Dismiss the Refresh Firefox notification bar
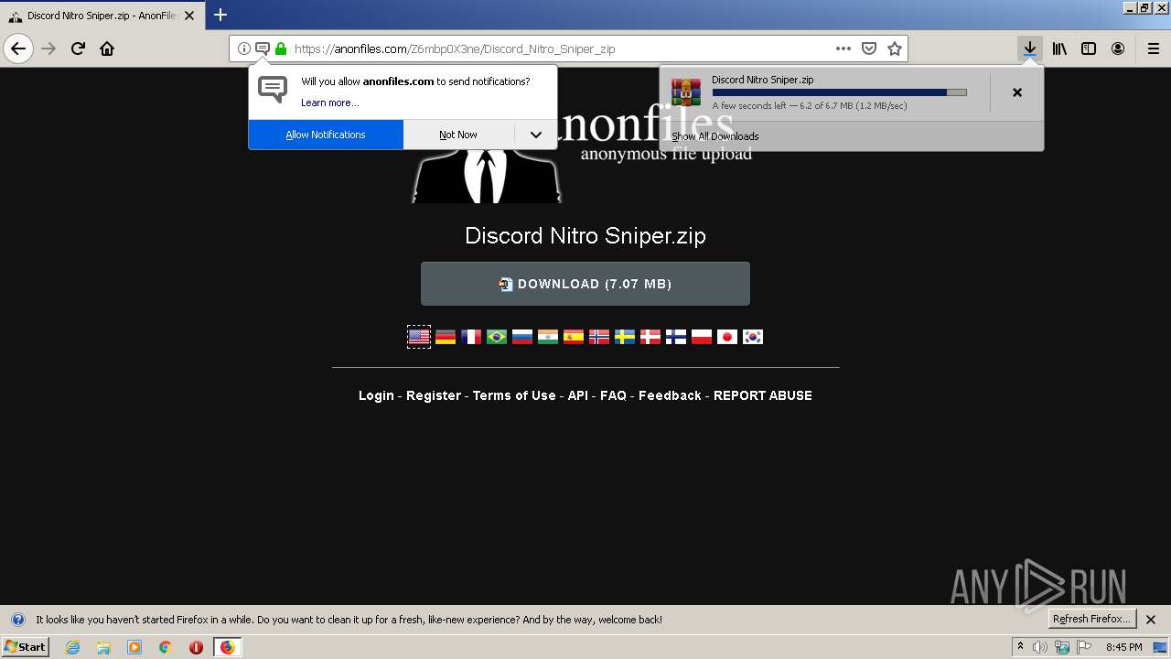 [x=1151, y=620]
